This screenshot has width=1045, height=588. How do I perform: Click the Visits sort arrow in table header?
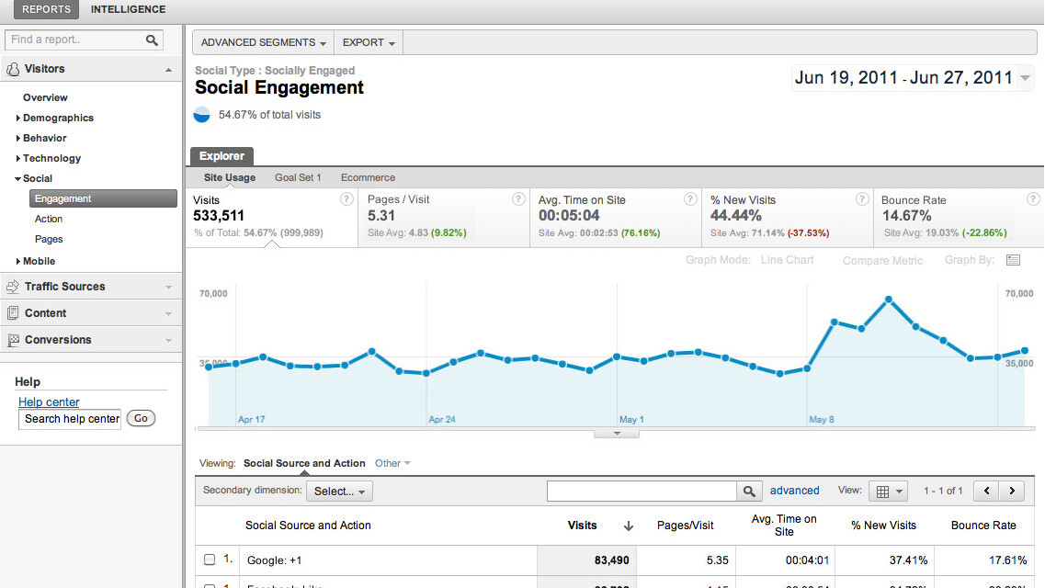tap(629, 526)
